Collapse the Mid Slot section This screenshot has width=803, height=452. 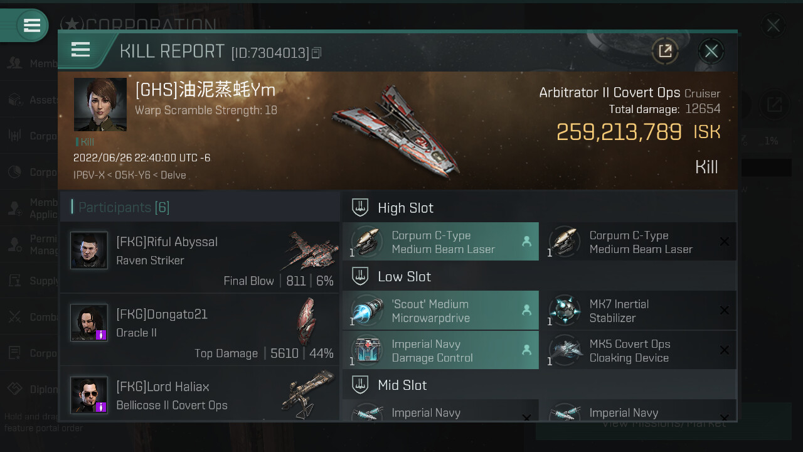540,384
